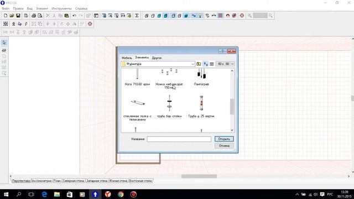This screenshot has height=199, width=354.
Task: Select the Нога 710-60 хром thumbnail
Action: [x=137, y=77]
